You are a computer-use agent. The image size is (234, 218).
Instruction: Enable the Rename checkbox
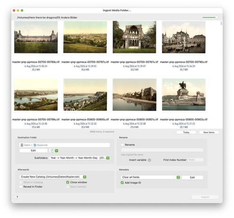(122, 145)
